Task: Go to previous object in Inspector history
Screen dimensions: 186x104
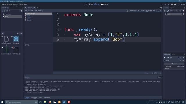Action: coord(178,58)
